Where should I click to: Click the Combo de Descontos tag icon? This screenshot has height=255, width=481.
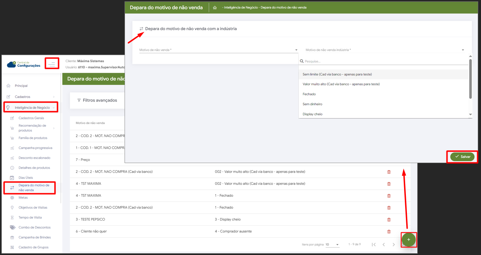click(12, 227)
